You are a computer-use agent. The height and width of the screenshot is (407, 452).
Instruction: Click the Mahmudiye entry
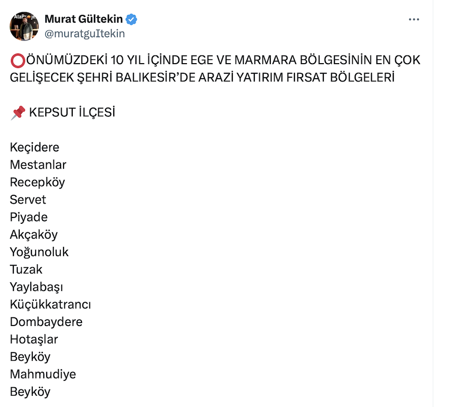coord(43,374)
